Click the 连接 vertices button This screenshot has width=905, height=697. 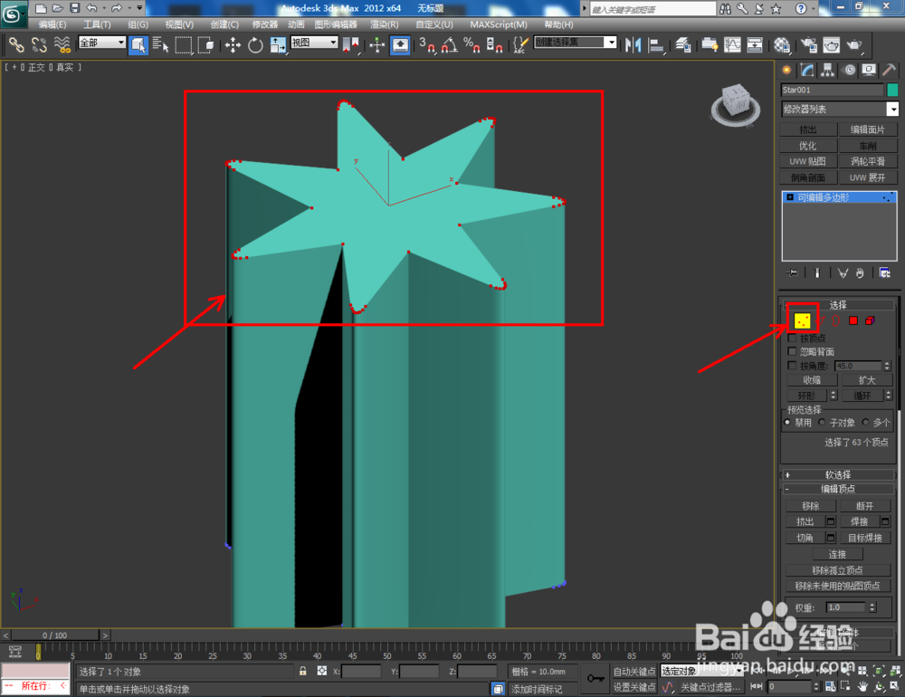click(x=837, y=554)
